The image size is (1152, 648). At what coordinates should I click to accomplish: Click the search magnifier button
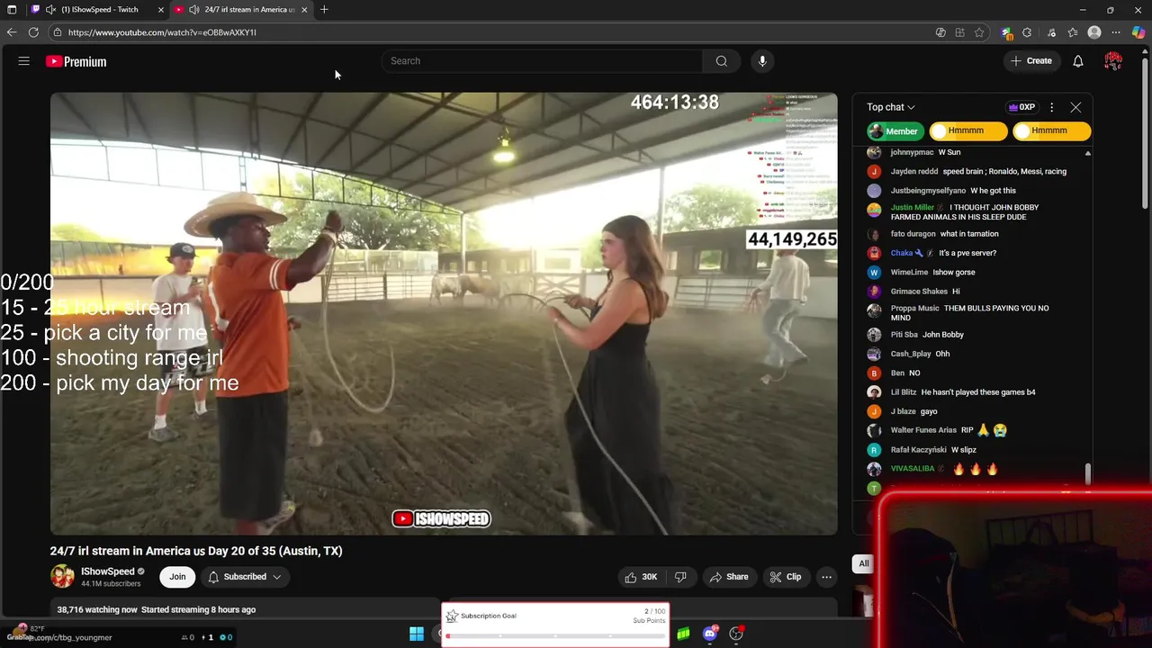point(721,61)
